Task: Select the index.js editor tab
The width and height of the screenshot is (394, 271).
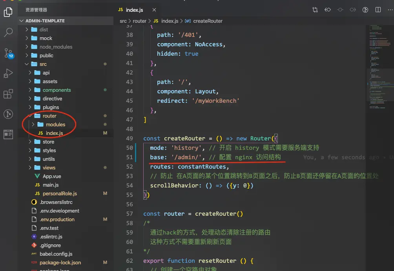Action: [131, 10]
